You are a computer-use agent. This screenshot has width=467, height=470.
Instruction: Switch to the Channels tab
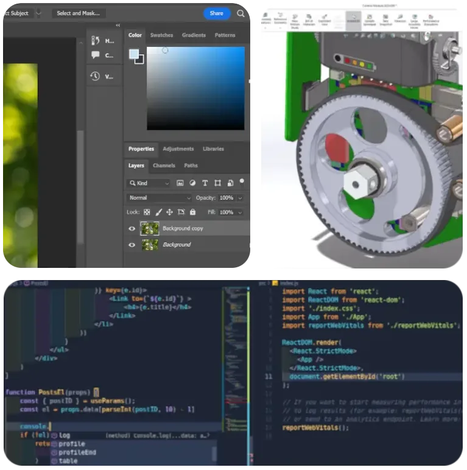(x=164, y=166)
